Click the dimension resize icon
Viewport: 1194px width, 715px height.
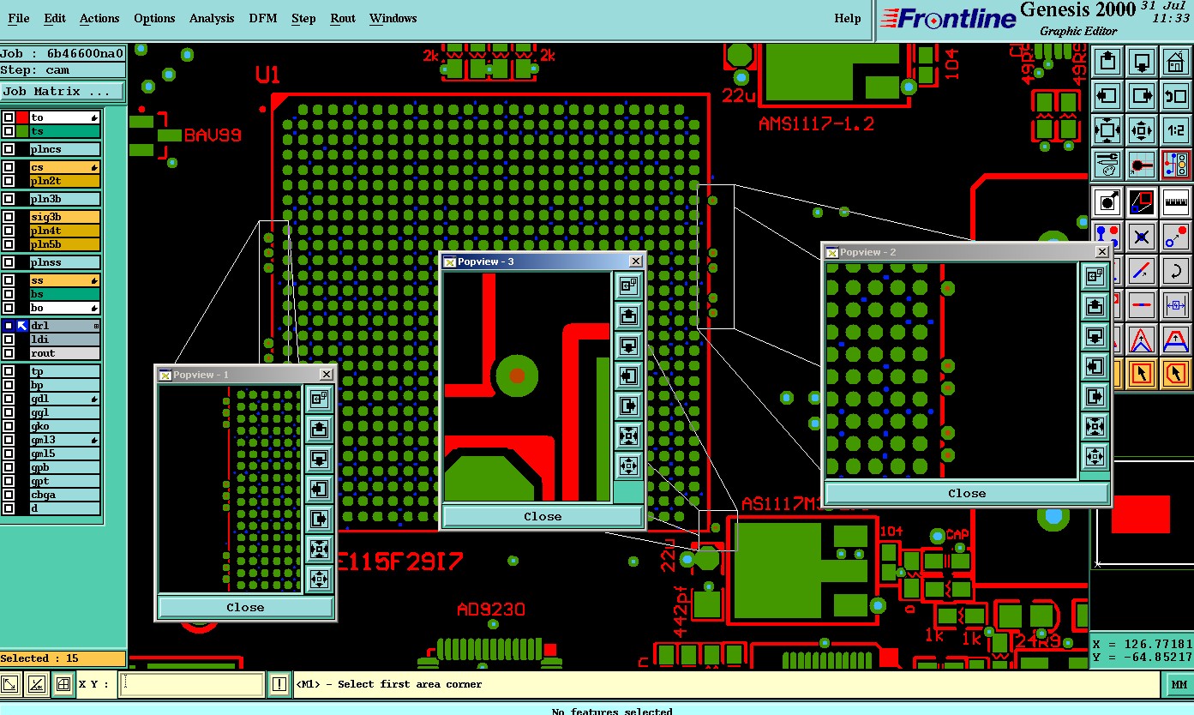click(x=1176, y=305)
